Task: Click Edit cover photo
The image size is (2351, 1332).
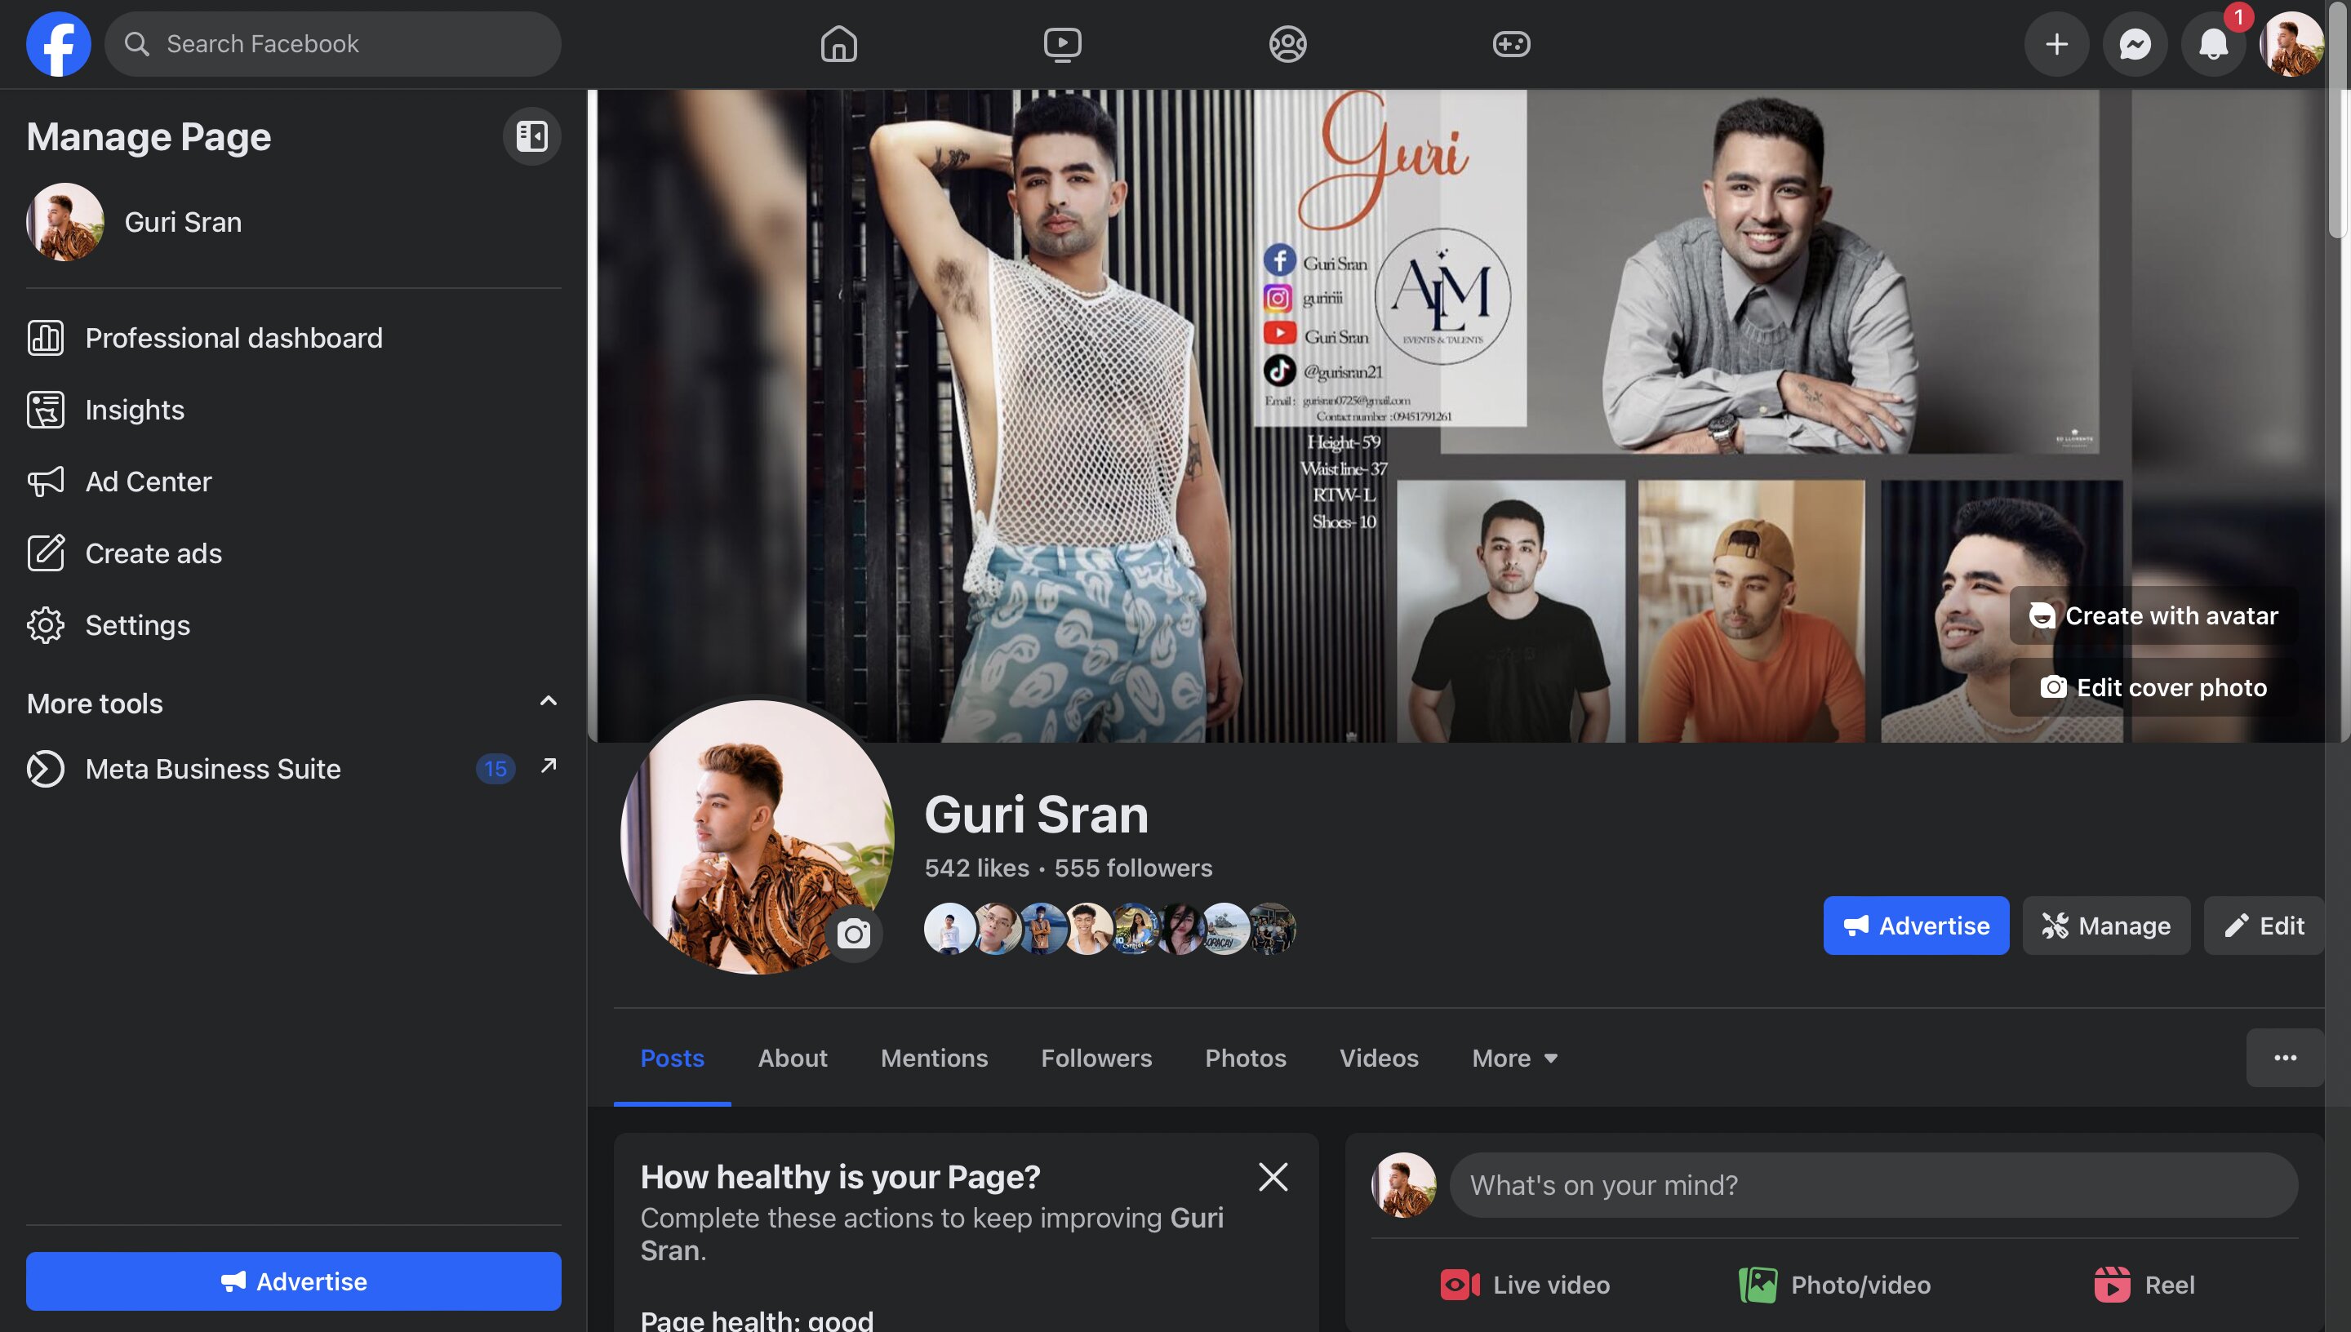Action: (2153, 687)
